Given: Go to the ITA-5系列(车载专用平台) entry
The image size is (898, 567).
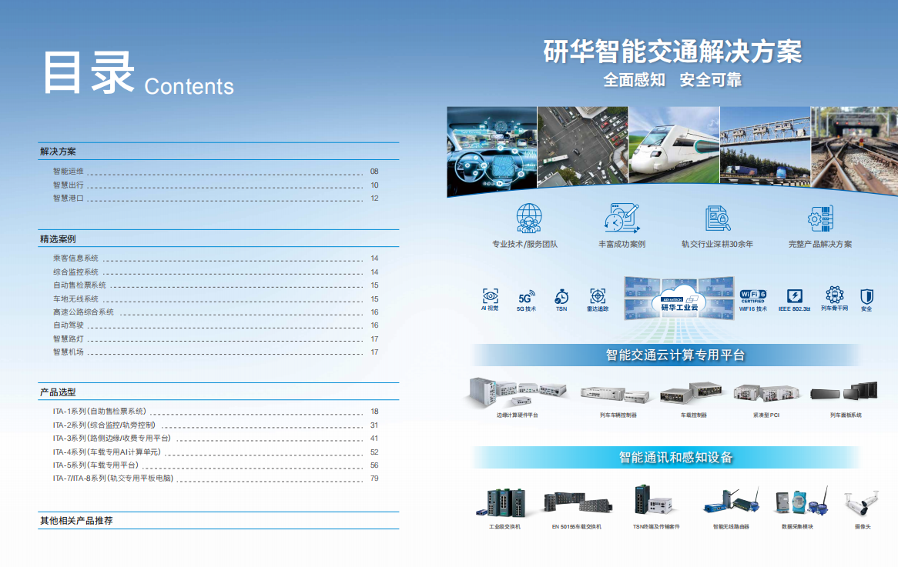Looking at the screenshot, I should tap(216, 465).
